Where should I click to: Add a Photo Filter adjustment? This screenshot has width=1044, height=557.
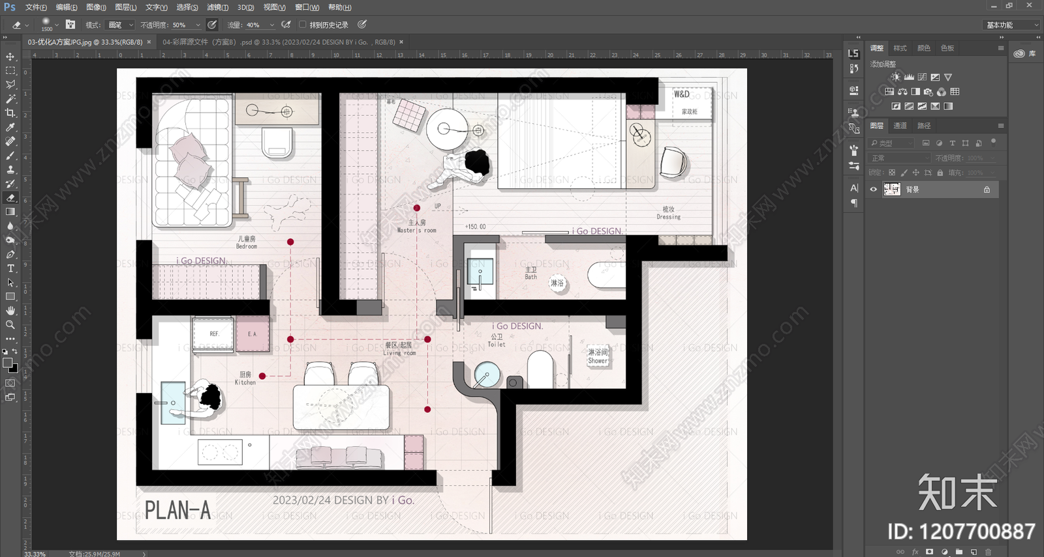pyautogui.click(x=929, y=92)
